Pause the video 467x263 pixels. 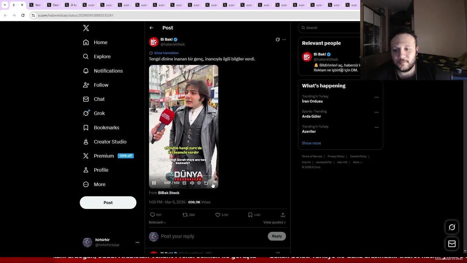154,183
